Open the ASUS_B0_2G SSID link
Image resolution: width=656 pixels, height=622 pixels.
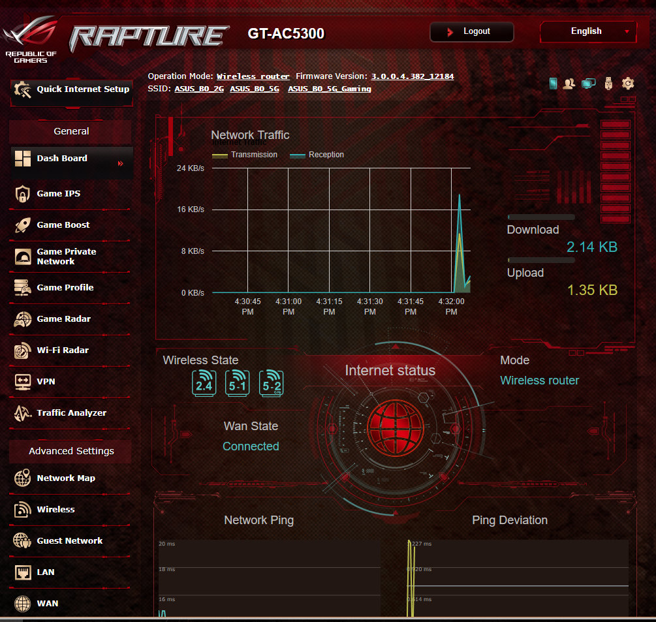[199, 89]
